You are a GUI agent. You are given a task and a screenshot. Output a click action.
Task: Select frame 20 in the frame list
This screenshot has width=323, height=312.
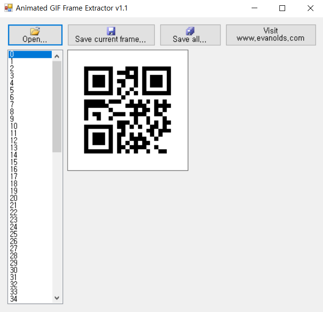coord(30,198)
